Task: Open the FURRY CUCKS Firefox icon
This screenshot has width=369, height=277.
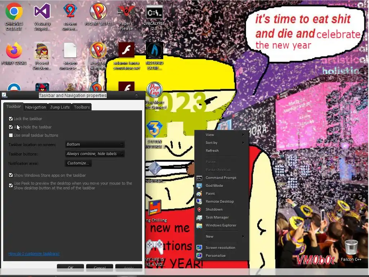Action: pos(14,50)
